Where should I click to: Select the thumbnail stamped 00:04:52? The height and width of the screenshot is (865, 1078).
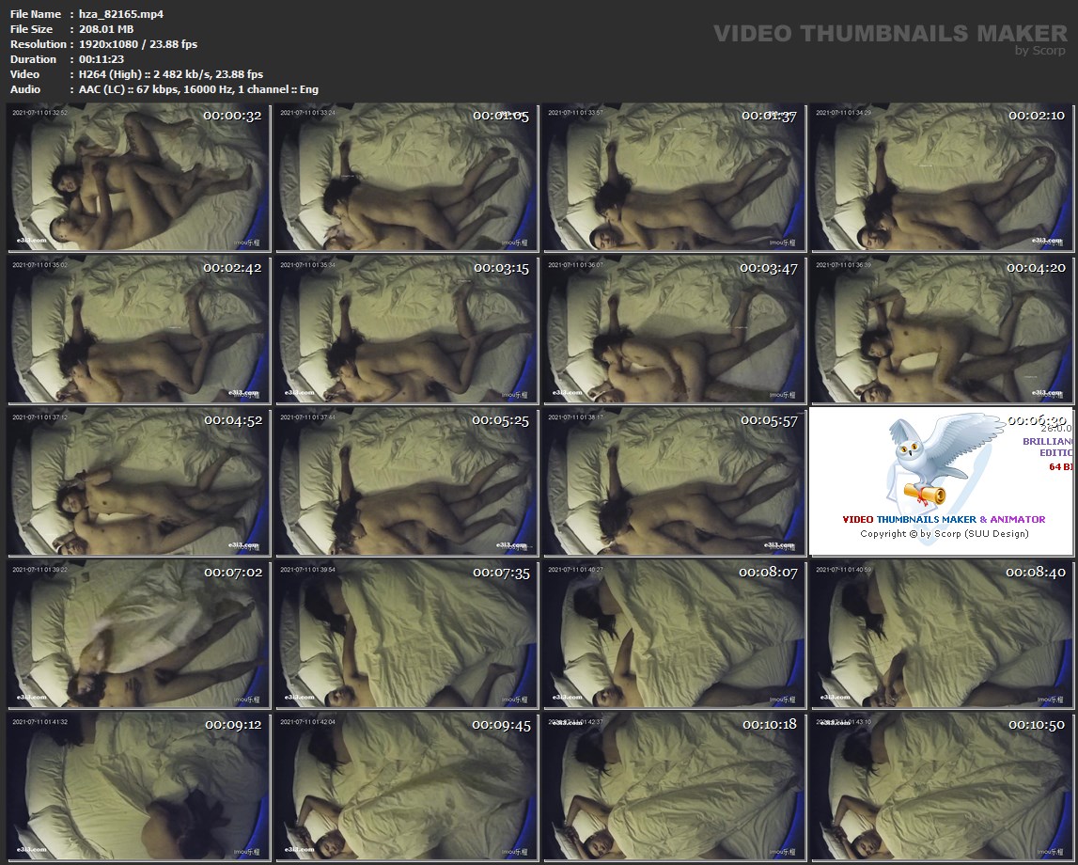(x=139, y=482)
